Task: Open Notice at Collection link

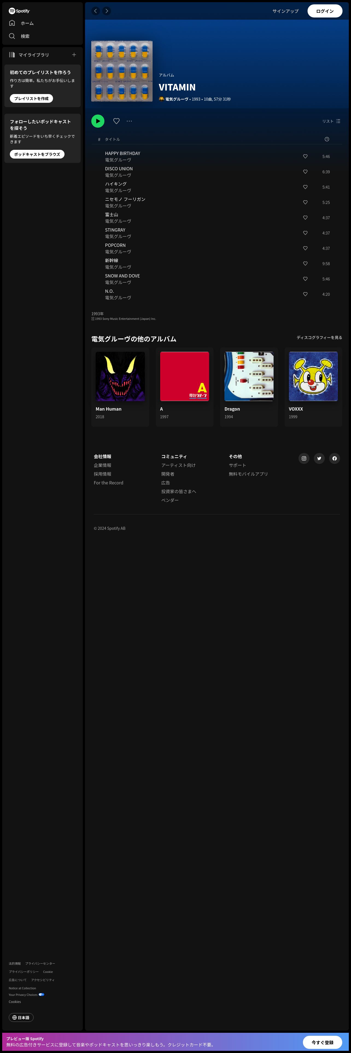Action: (x=22, y=988)
